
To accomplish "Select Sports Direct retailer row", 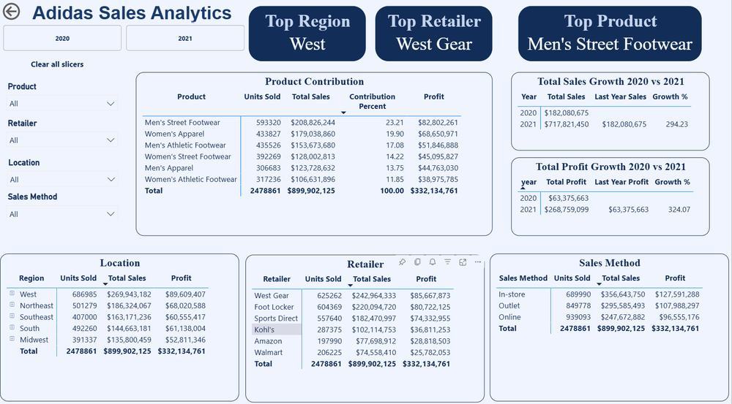I will coord(353,319).
